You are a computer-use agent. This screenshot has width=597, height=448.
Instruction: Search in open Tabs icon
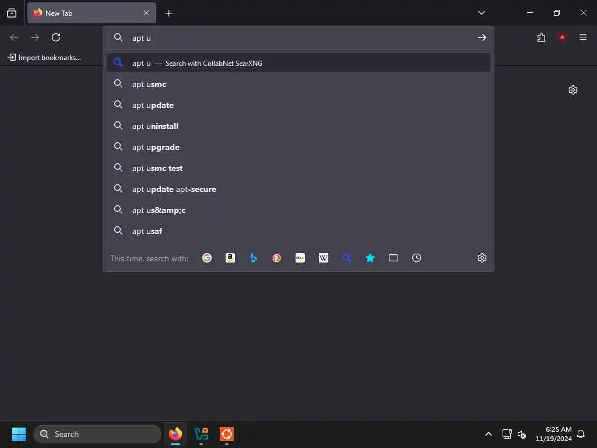[394, 258]
